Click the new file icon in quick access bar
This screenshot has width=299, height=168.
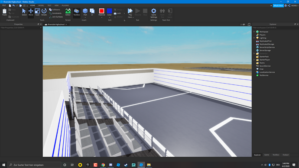[10, 6]
